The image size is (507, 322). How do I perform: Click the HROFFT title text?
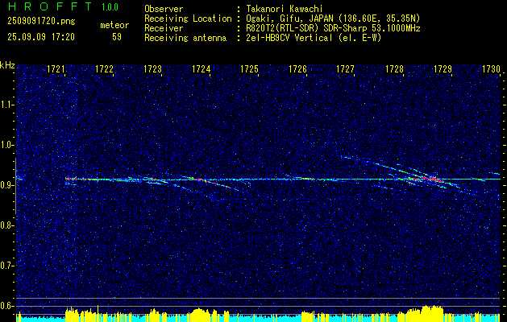pyautogui.click(x=50, y=6)
